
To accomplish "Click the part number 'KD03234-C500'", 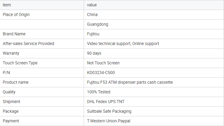I will point(101,73).
